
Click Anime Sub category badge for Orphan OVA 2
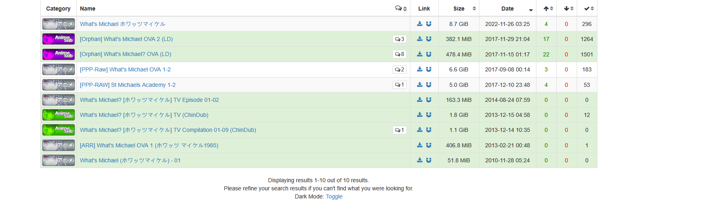59,39
